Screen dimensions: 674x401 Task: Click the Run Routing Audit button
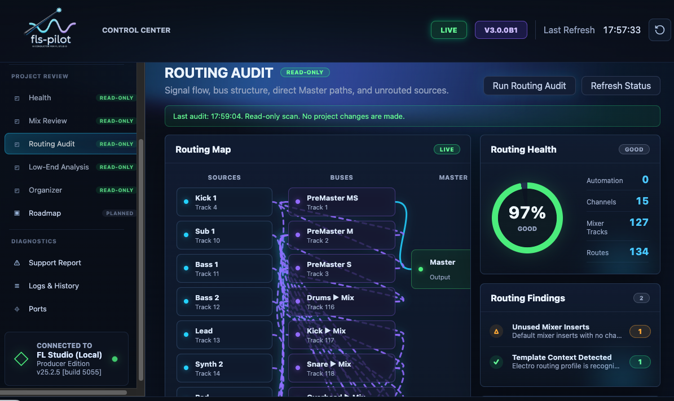click(529, 86)
